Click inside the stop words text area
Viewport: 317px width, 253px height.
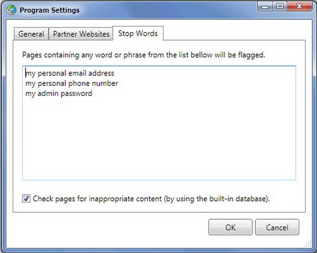159,123
